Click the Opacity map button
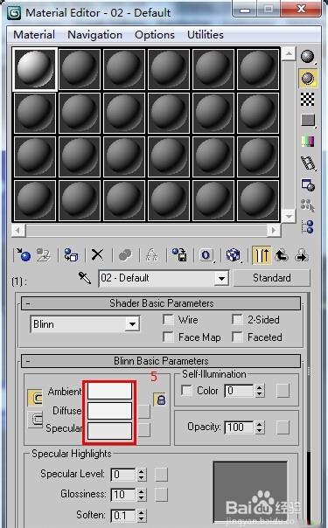The width and height of the screenshot is (328, 528). pos(283,427)
